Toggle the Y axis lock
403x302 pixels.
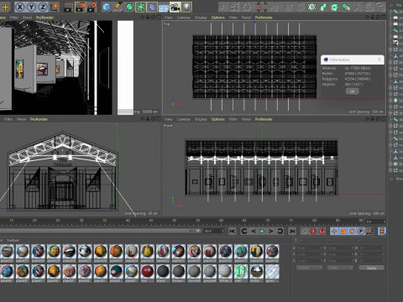point(31,7)
